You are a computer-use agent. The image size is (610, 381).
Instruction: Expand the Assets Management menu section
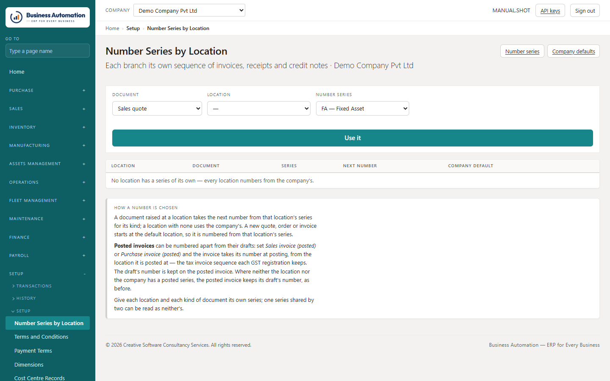[47, 164]
